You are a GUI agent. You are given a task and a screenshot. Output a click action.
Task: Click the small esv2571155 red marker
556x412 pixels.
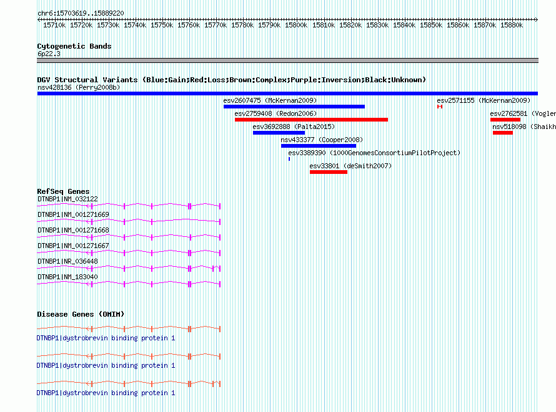tap(440, 107)
